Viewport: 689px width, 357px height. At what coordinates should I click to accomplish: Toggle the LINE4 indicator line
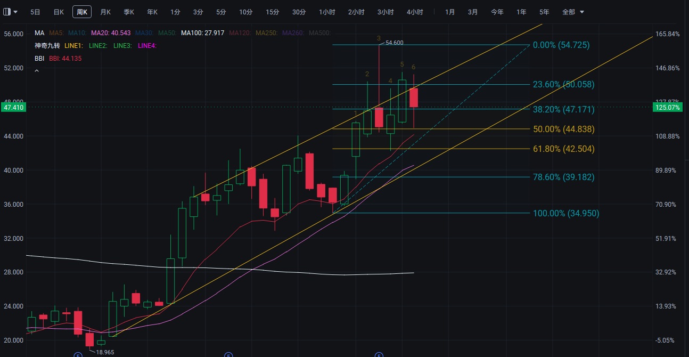click(146, 46)
